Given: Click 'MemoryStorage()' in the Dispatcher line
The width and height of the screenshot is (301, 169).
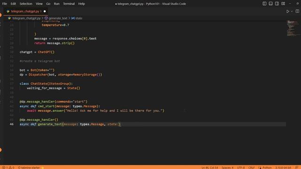Looking at the screenshot, I should pyautogui.click(x=87, y=75).
